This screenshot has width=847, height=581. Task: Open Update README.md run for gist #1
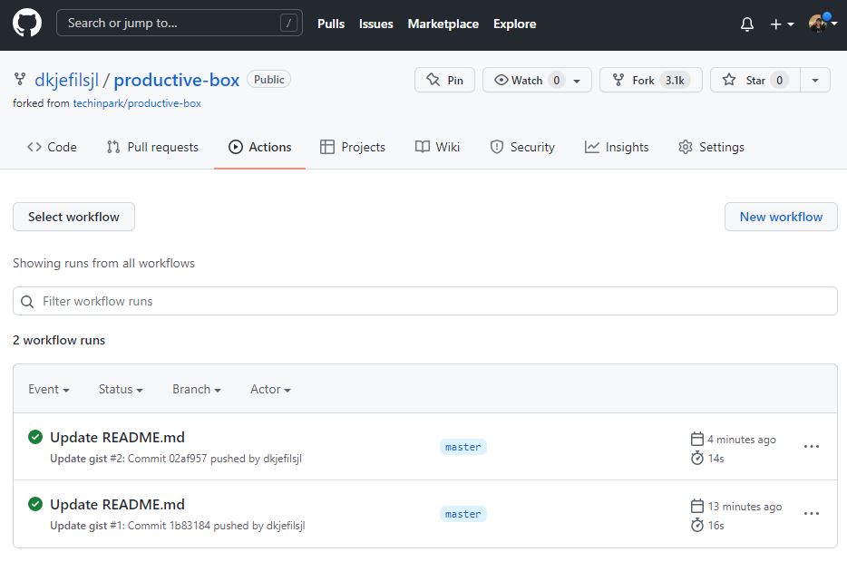pyautogui.click(x=117, y=504)
